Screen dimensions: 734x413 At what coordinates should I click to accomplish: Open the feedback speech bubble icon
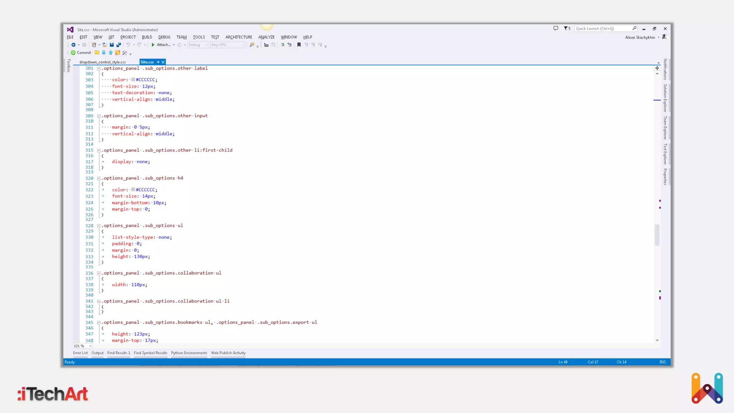[556, 28]
